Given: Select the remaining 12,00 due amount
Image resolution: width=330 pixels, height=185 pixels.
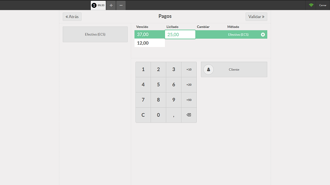Looking at the screenshot, I should (x=149, y=43).
